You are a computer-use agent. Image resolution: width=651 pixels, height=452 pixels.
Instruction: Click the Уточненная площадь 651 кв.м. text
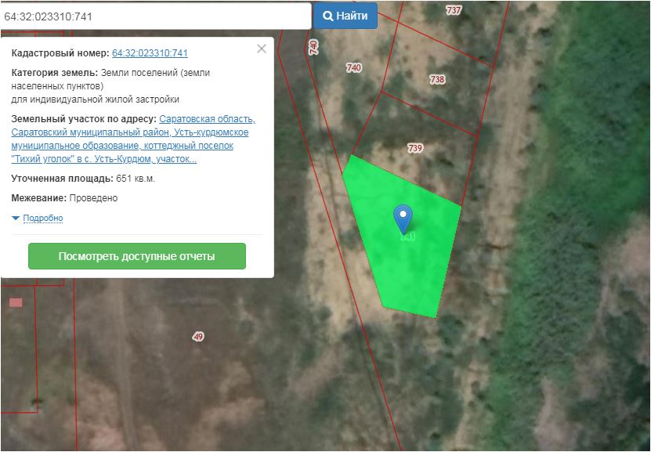point(83,179)
